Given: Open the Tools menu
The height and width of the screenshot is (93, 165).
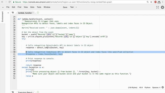Looking at the screenshot, I should click(39, 7).
